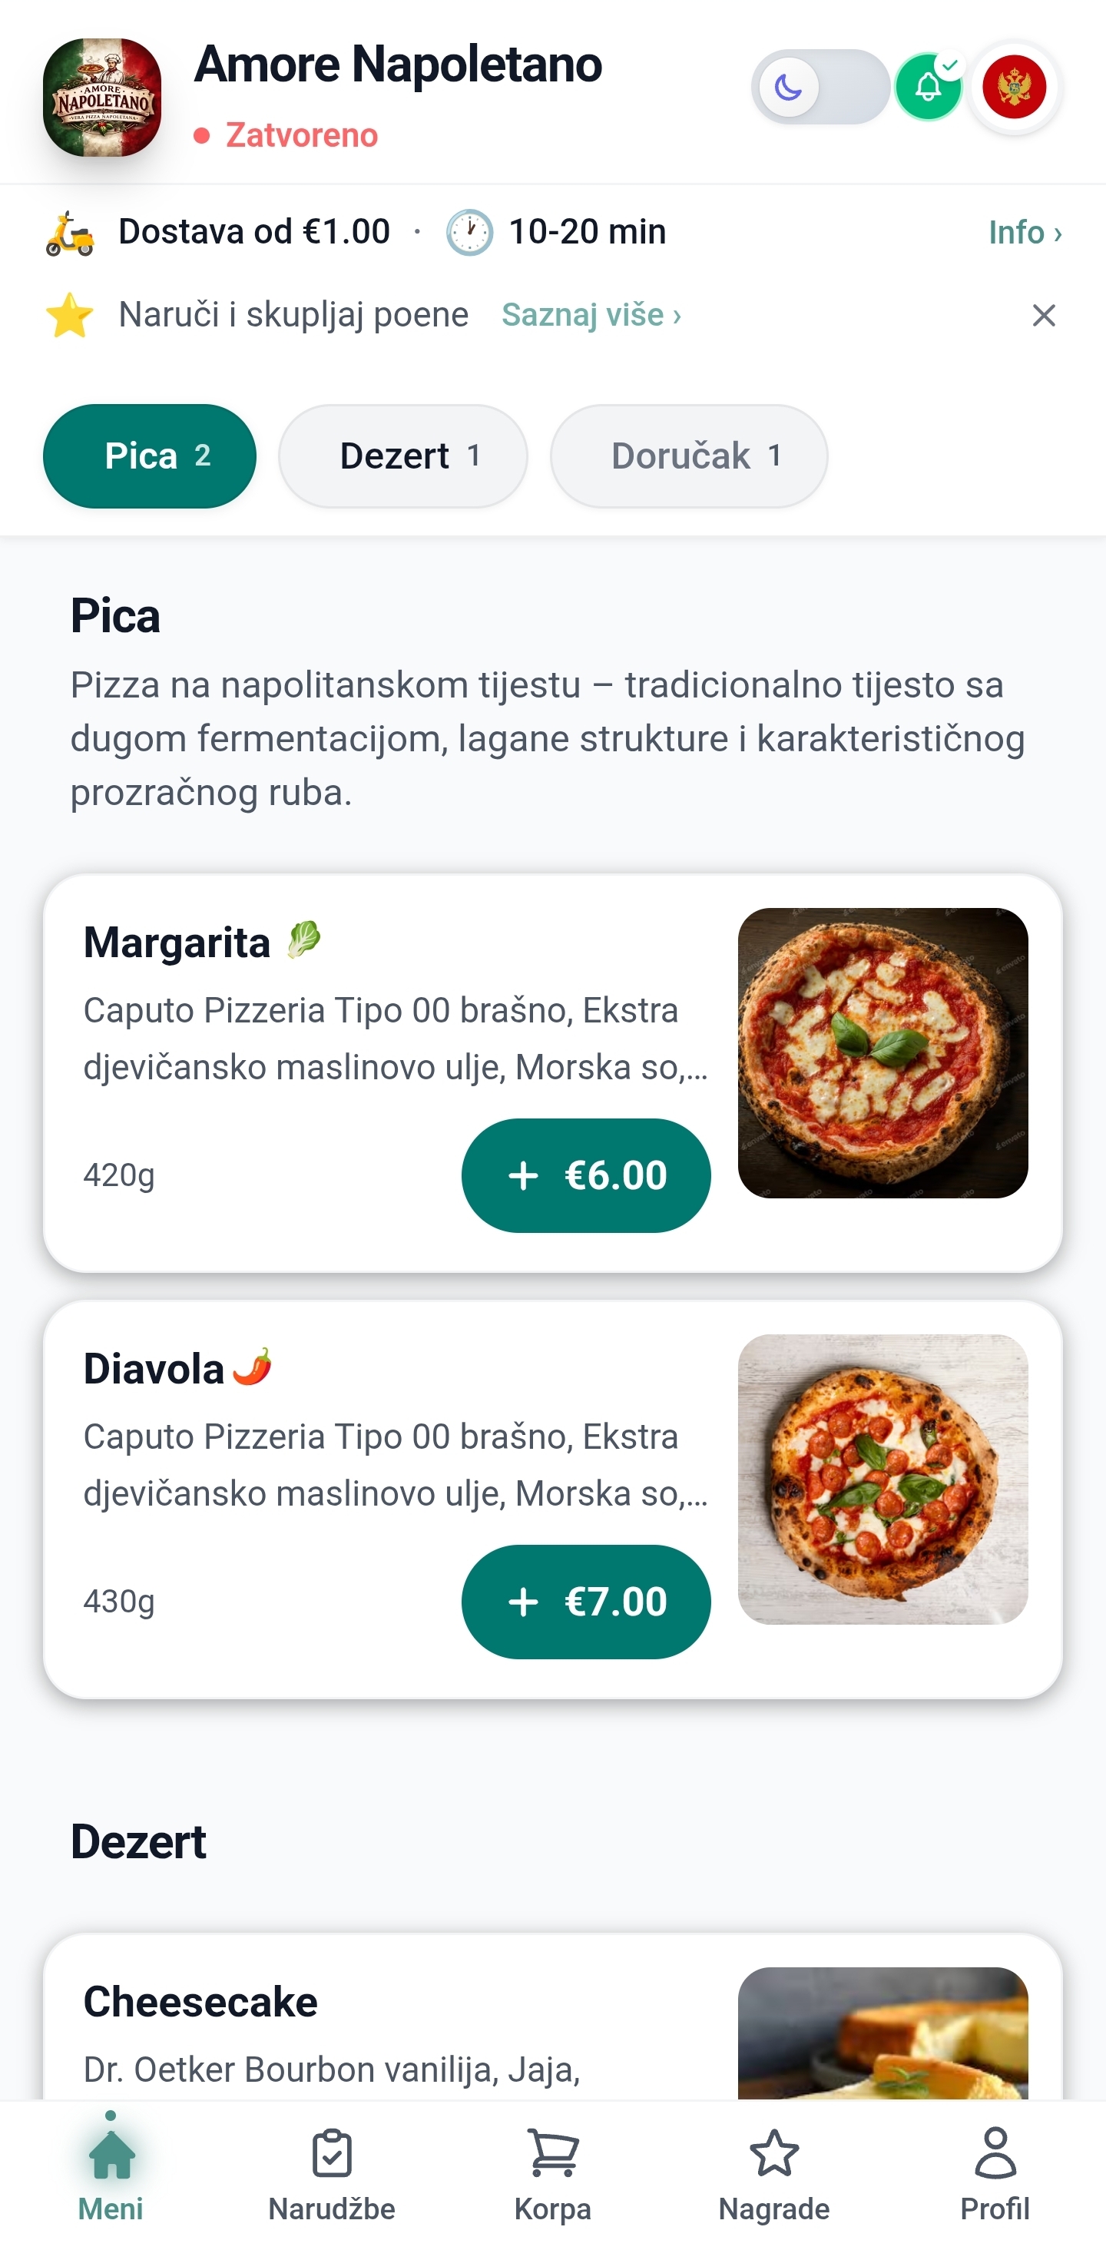Add Margarita for €6.00 to cart
Image resolution: width=1106 pixels, height=2250 pixels.
(x=585, y=1175)
